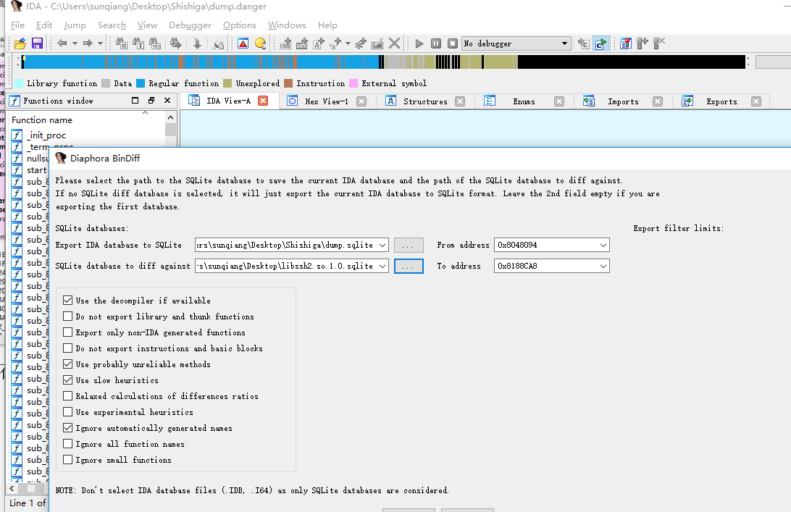Click the navigation band overview bar
This screenshot has width=791, height=512.
pyautogui.click(x=384, y=62)
